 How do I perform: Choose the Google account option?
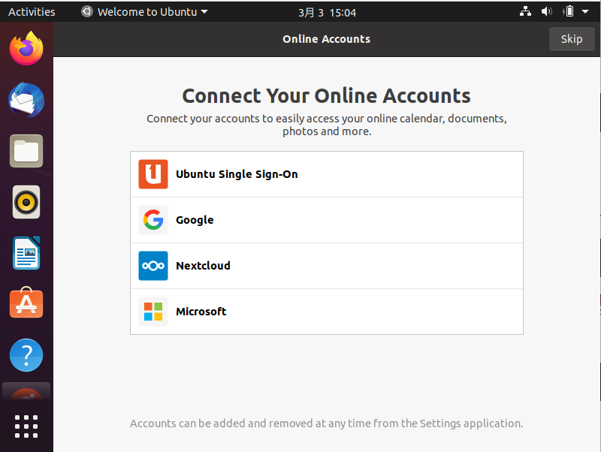pos(327,220)
